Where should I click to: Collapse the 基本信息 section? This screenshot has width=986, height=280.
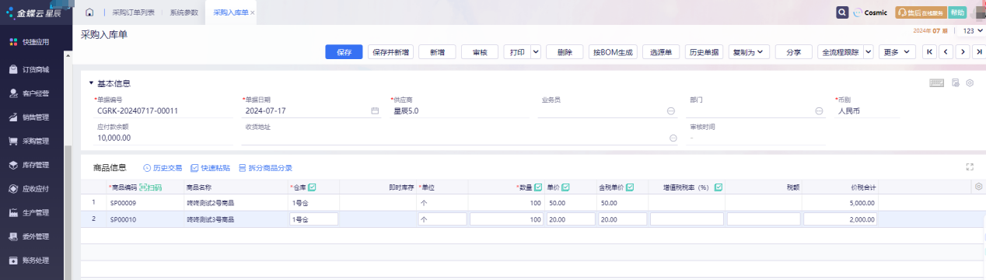tap(91, 83)
